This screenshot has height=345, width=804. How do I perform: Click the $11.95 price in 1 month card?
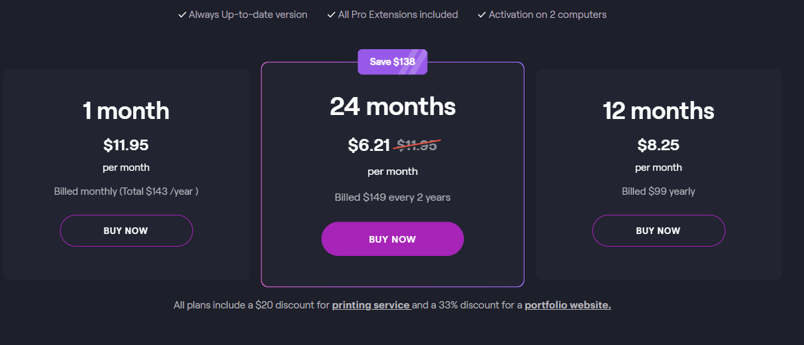pos(126,145)
